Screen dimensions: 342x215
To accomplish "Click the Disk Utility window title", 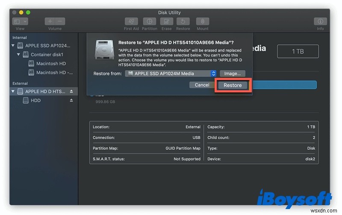I will click(x=169, y=13).
